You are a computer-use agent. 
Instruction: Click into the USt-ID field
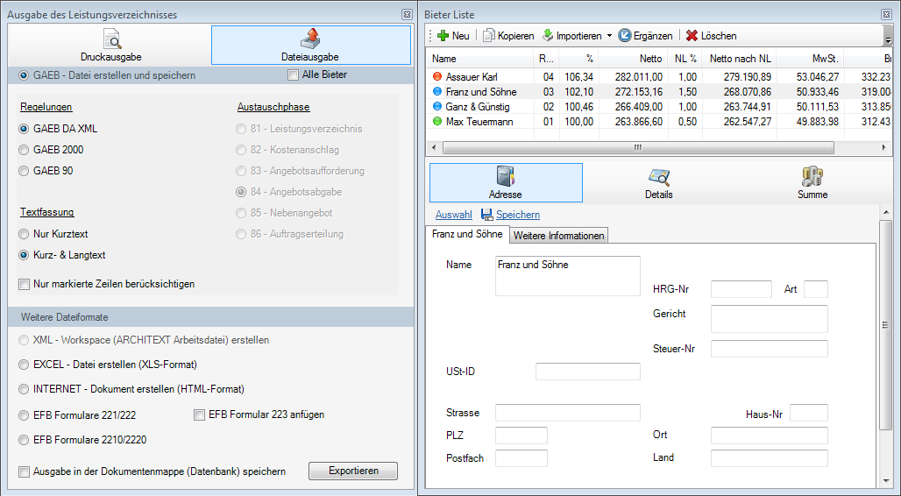pyautogui.click(x=588, y=372)
